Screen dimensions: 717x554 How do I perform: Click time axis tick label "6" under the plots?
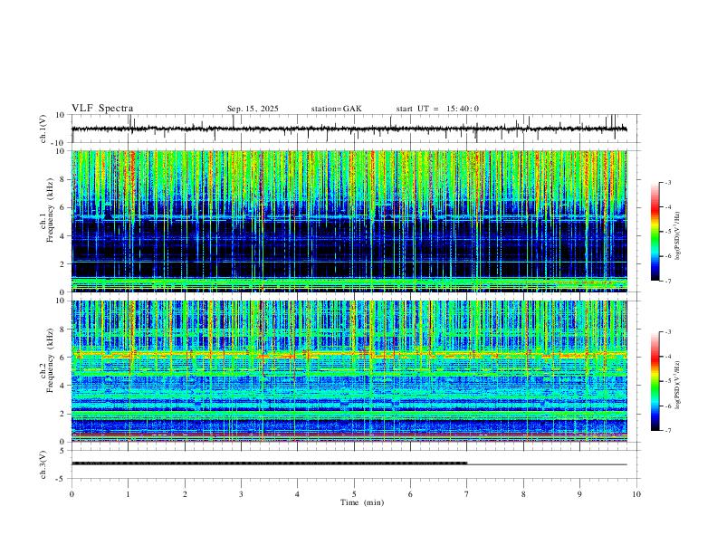[410, 494]
